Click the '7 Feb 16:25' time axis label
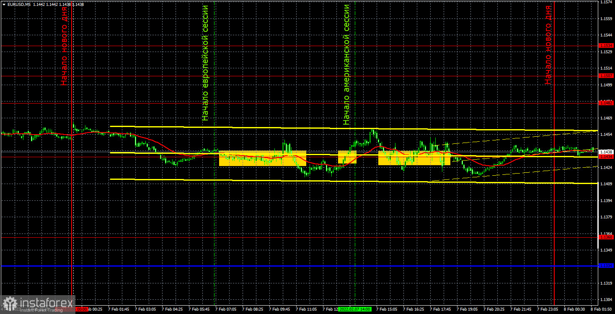This screenshot has width=615, height=314. click(x=413, y=309)
